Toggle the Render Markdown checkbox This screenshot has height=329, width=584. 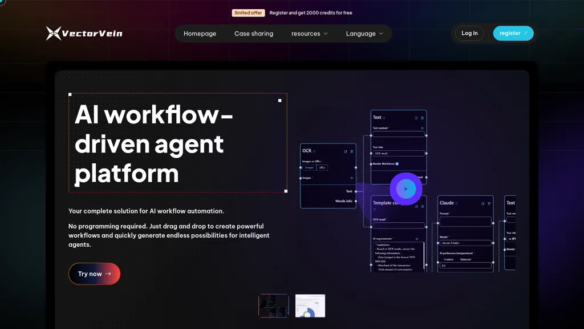pos(397,164)
